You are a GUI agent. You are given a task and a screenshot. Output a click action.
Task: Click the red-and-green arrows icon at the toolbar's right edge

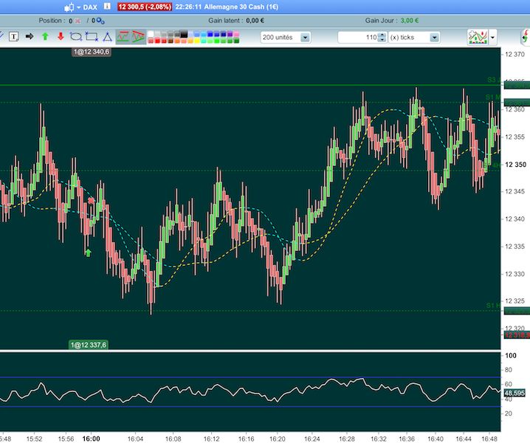(x=526, y=37)
